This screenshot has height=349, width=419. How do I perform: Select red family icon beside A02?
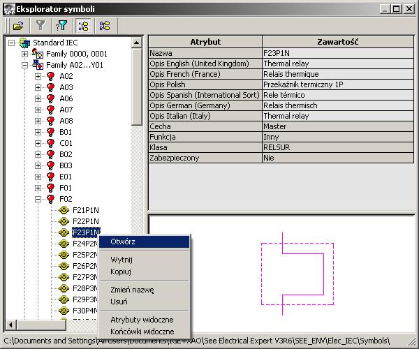point(50,76)
